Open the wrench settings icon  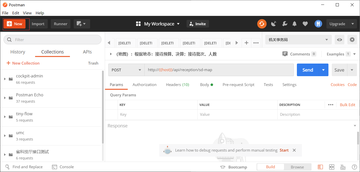pos(285,24)
